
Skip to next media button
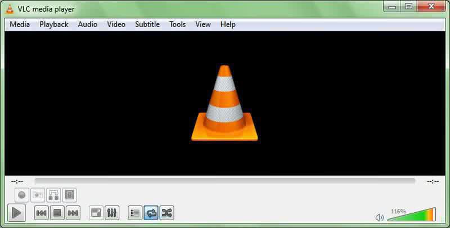click(73, 213)
